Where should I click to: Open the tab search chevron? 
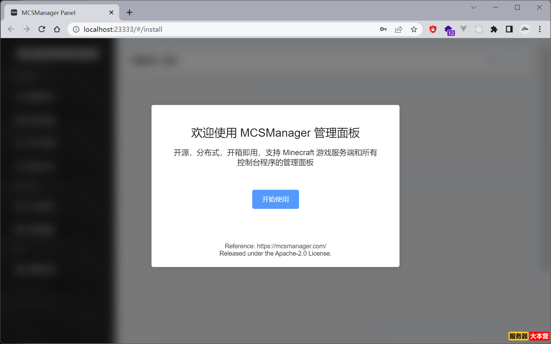[x=473, y=7]
